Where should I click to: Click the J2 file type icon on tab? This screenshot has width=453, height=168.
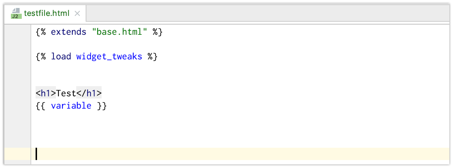coord(15,13)
